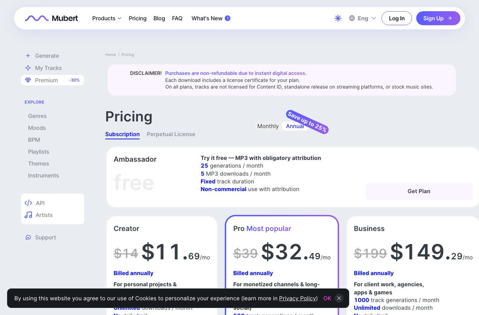The width and height of the screenshot is (479, 315).
Task: Click the Home breadcrumb link
Action: pos(111,55)
